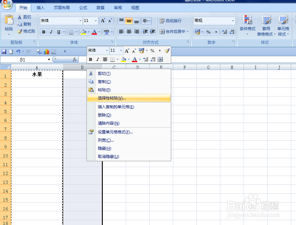Click the formula fx insert function icon

(x=75, y=60)
